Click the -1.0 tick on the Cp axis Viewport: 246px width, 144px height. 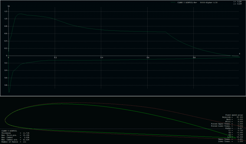click(6, 19)
